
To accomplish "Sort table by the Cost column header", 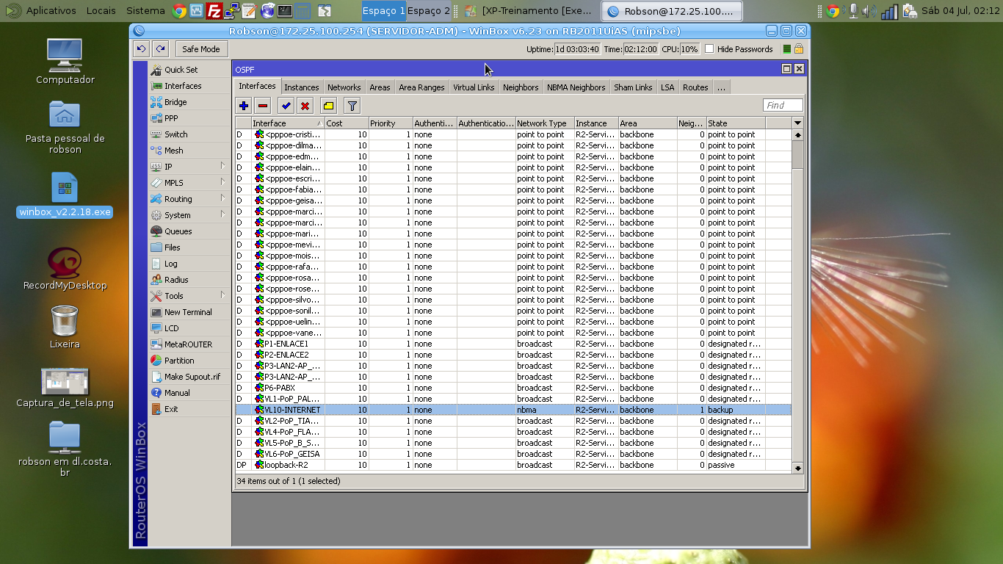I will 347,123.
